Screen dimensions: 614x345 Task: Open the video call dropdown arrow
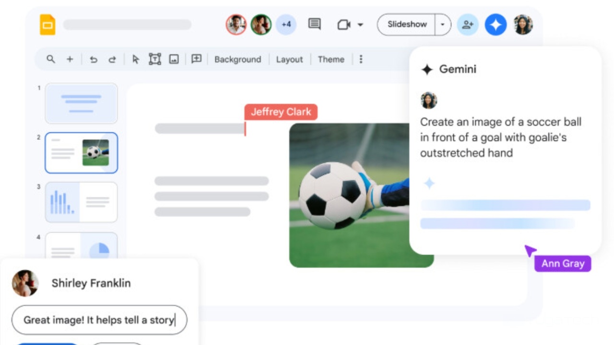click(360, 25)
